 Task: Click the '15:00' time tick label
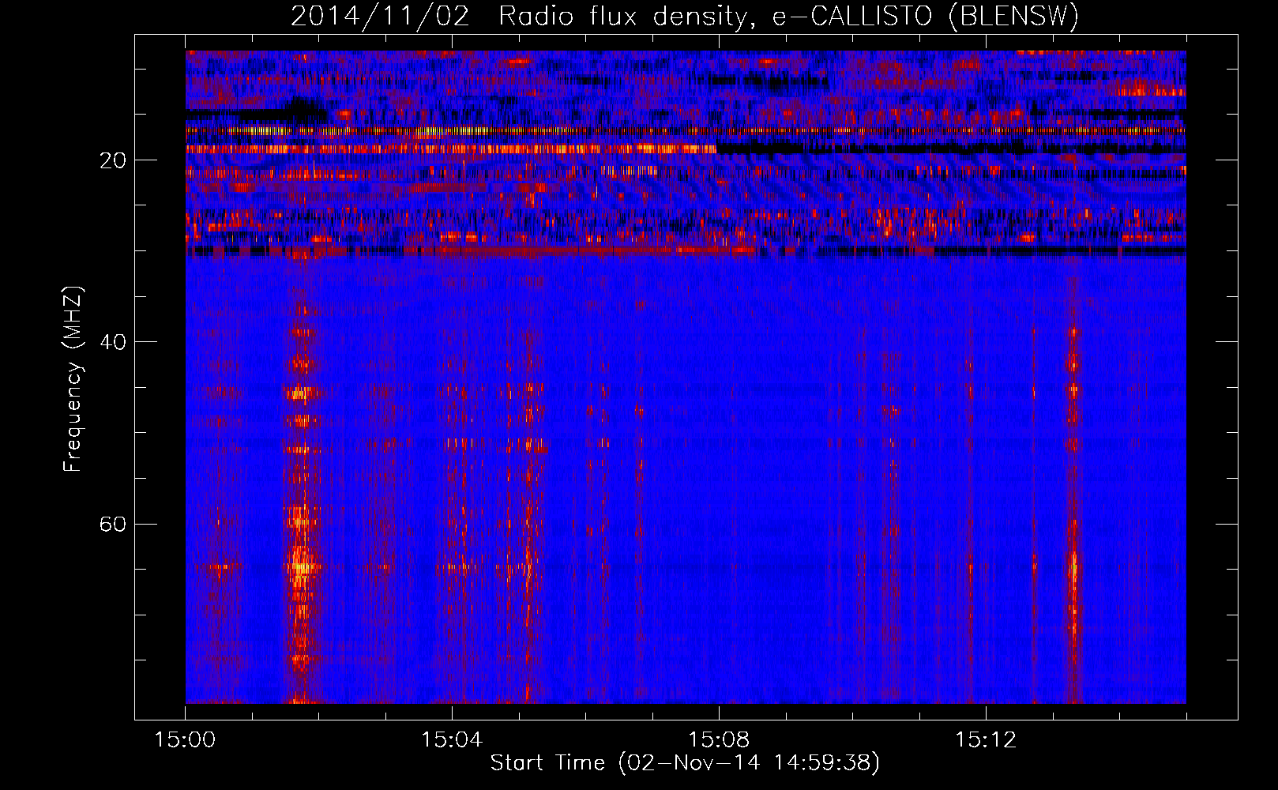pyautogui.click(x=185, y=740)
